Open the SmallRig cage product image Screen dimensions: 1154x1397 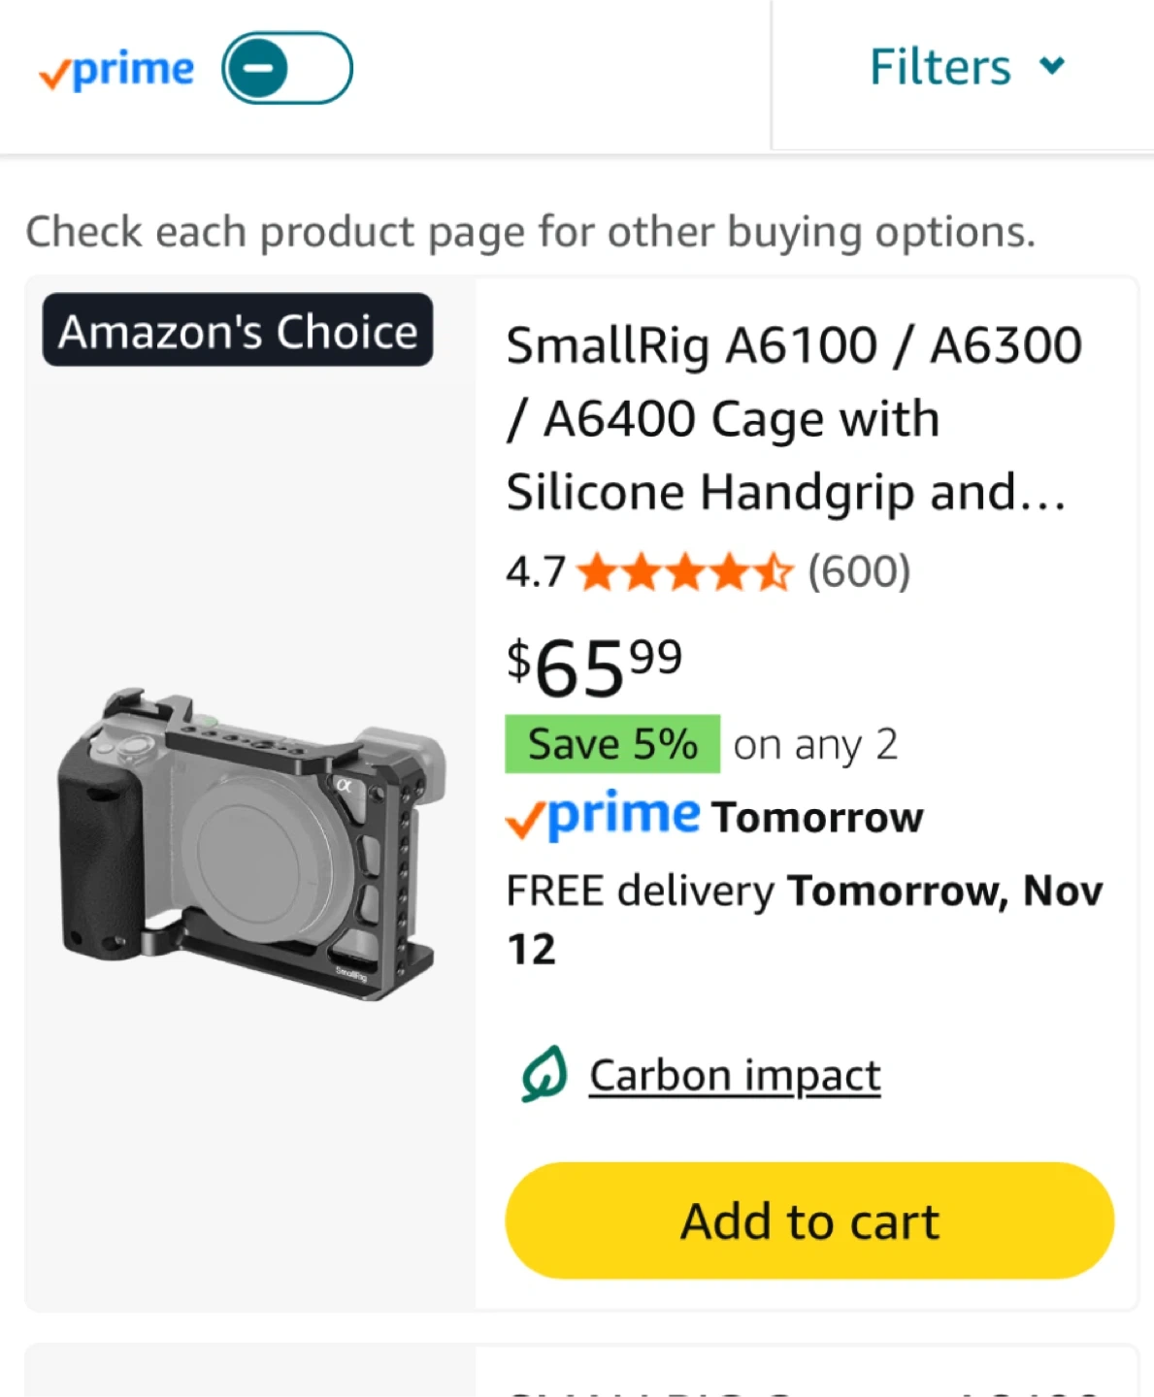tap(250, 842)
